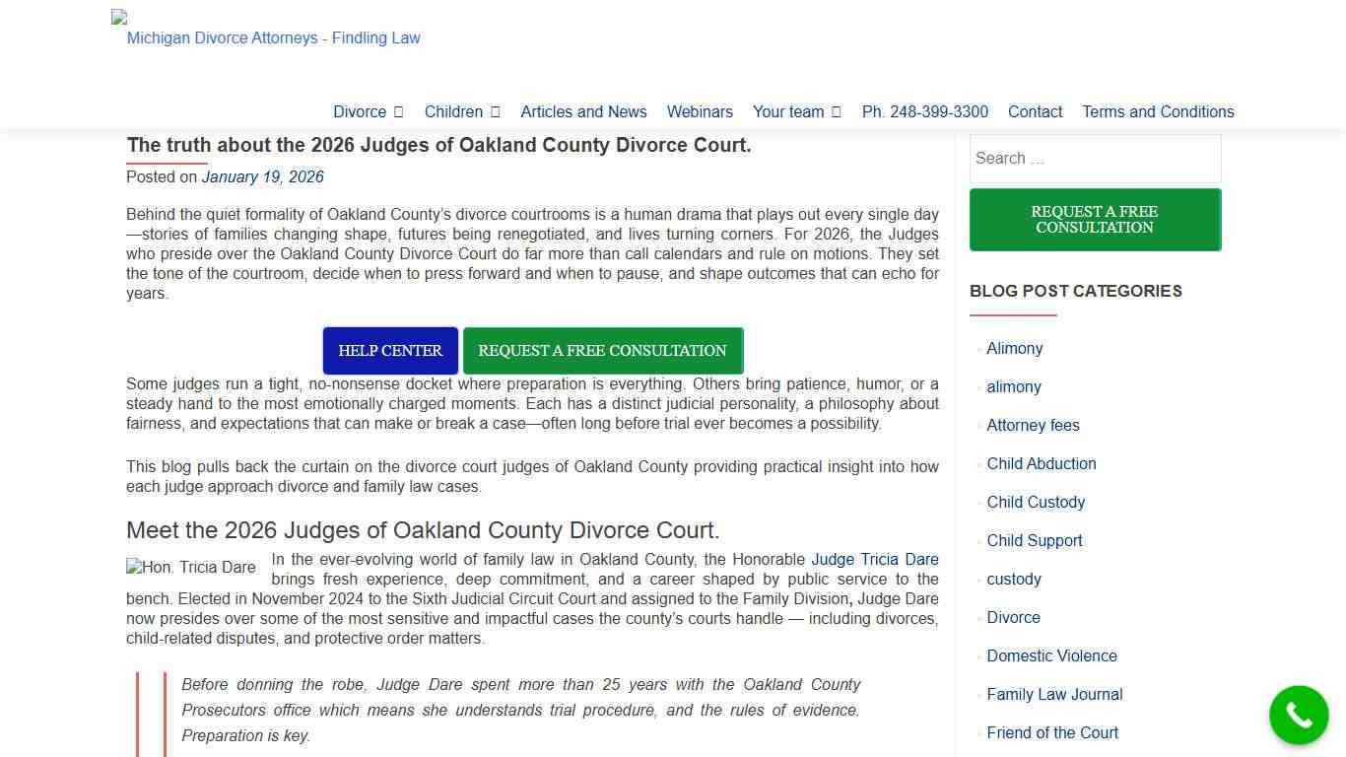The image size is (1346, 757).
Task: Open the Child Support category
Action: pos(1035,540)
